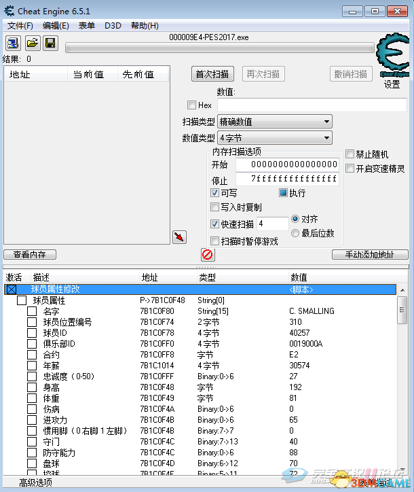
Task: Click the scan progress bar
Action: click(220, 48)
